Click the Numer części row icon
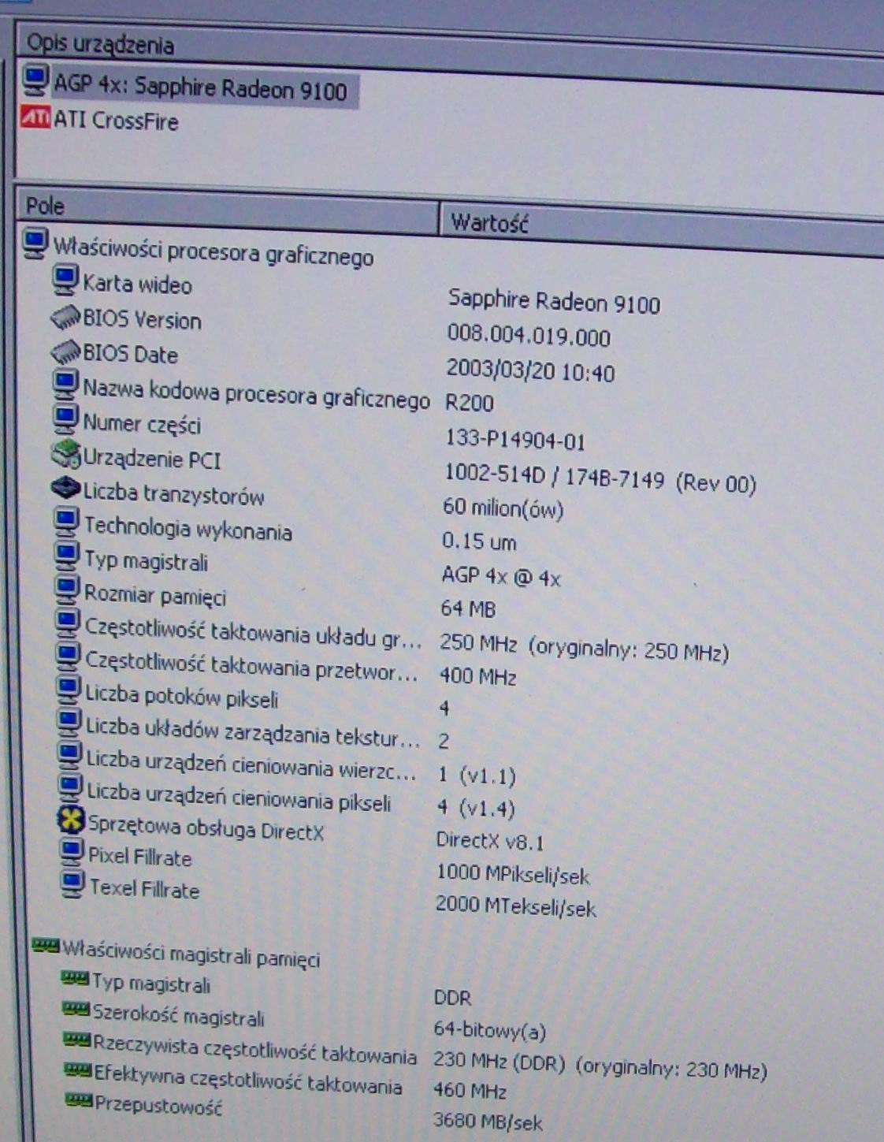 [x=66, y=419]
